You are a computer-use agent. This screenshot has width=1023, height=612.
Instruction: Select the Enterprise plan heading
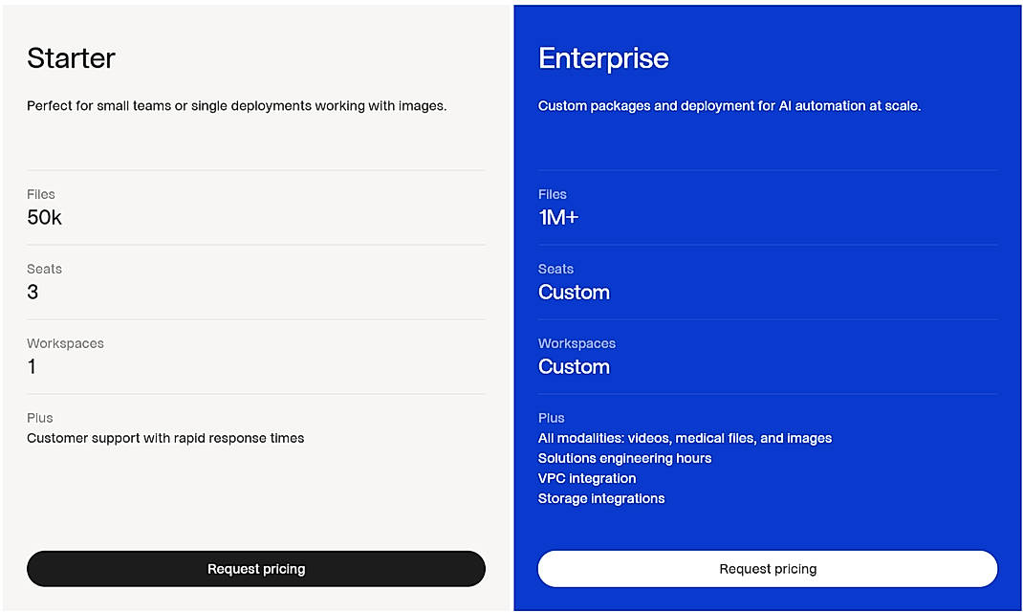pos(603,59)
